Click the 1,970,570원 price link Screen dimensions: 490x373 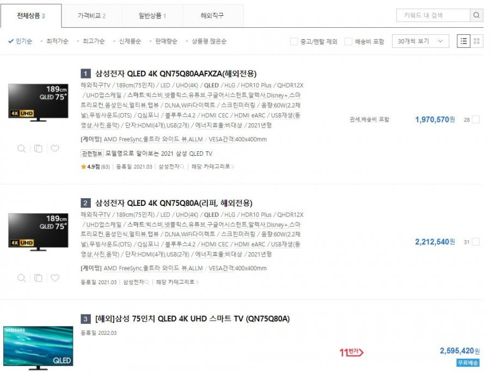pyautogui.click(x=435, y=119)
